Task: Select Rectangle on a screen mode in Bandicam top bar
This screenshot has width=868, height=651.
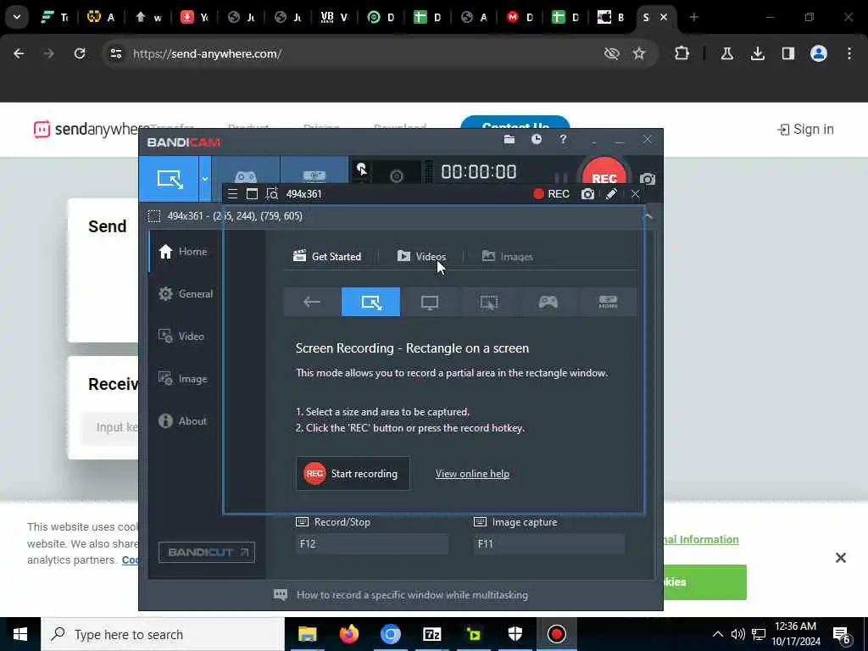Action: [169, 179]
